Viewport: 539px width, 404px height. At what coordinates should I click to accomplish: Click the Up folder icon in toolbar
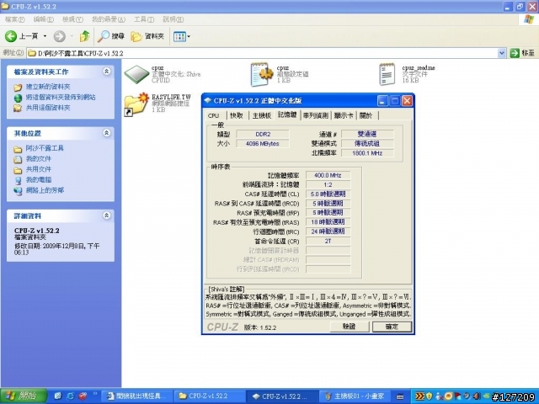coord(84,36)
